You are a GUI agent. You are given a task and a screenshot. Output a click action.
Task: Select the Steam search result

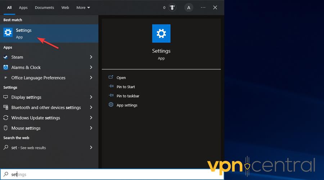click(49, 57)
